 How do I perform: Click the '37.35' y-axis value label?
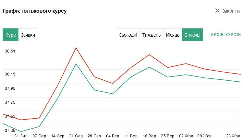click(x=10, y=130)
